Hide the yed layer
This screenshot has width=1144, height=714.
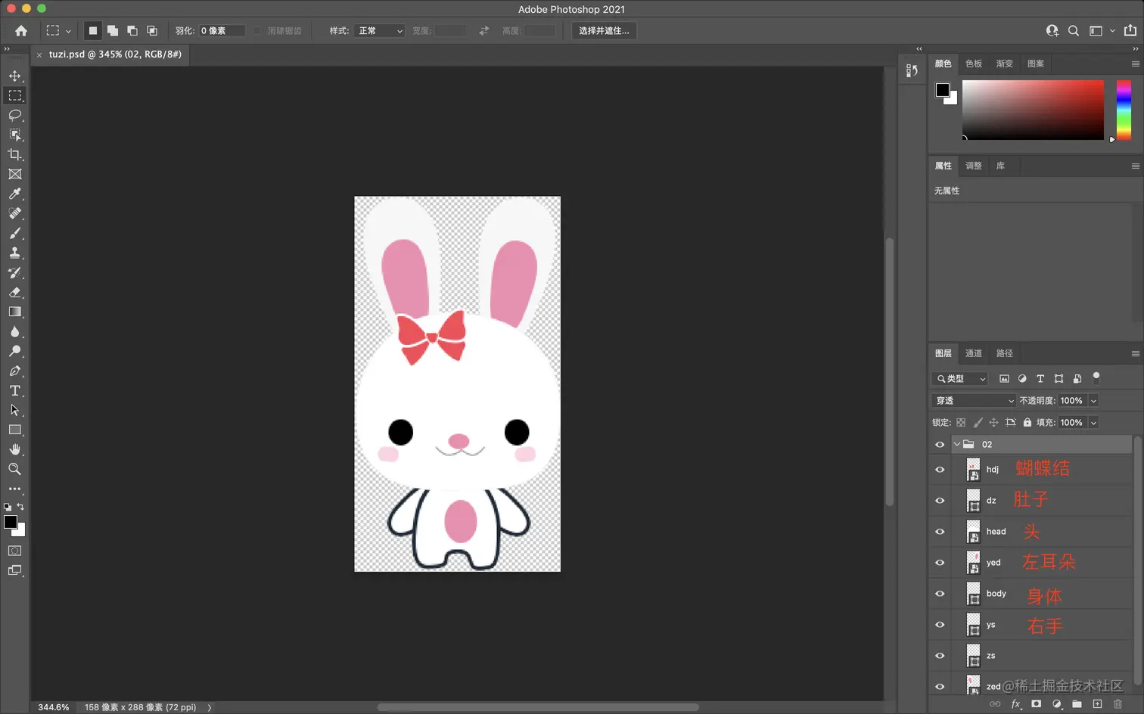pos(940,563)
